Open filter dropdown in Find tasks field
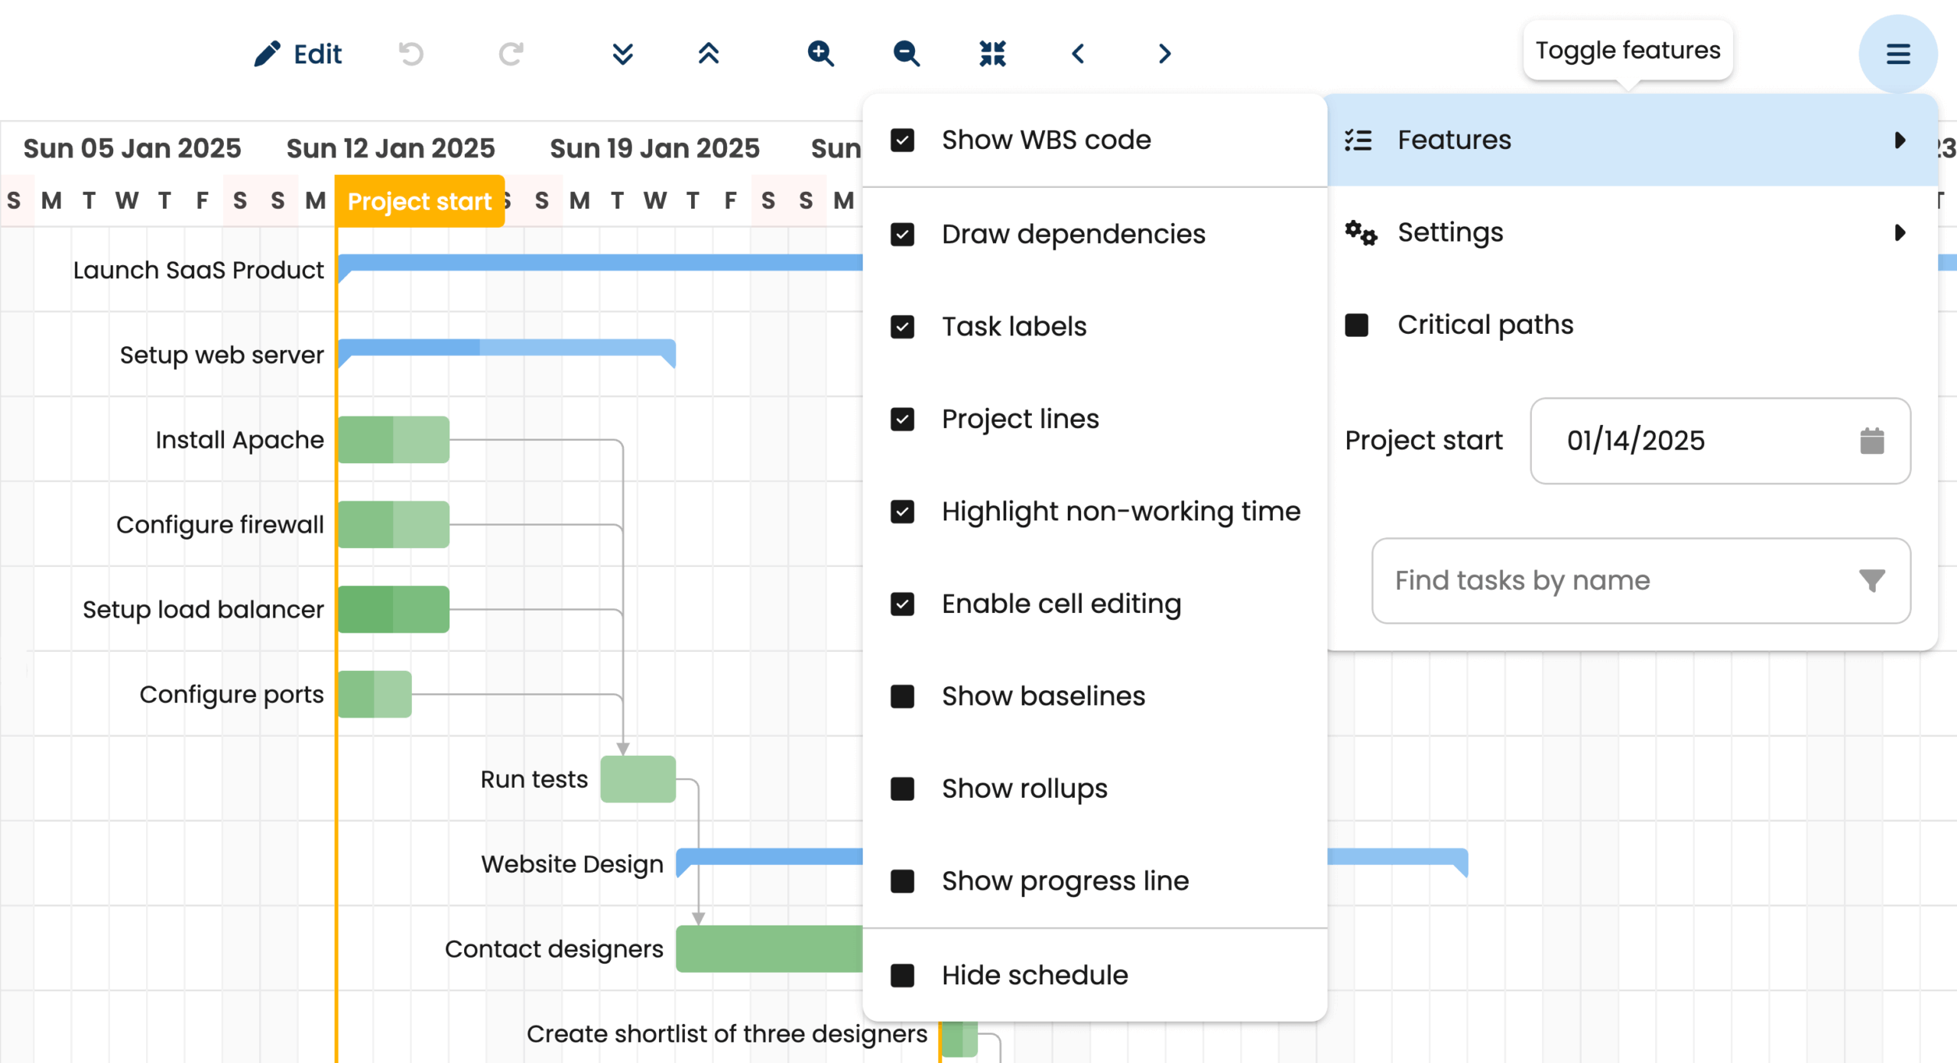Image resolution: width=1957 pixels, height=1063 pixels. pyautogui.click(x=1871, y=581)
